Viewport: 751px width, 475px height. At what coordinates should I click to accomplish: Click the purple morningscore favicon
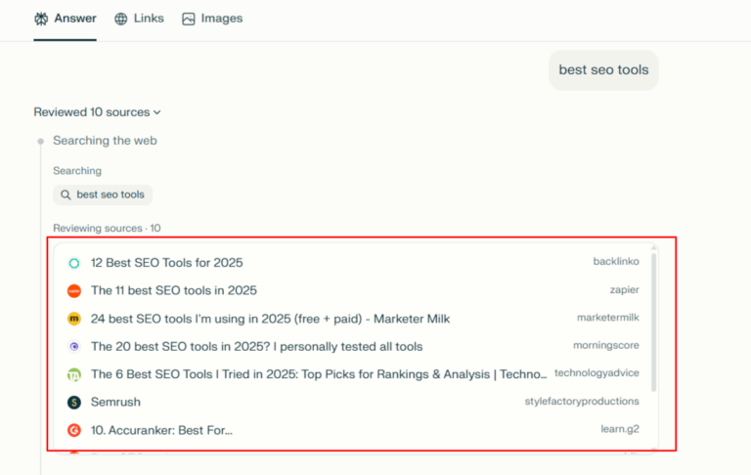click(x=74, y=347)
